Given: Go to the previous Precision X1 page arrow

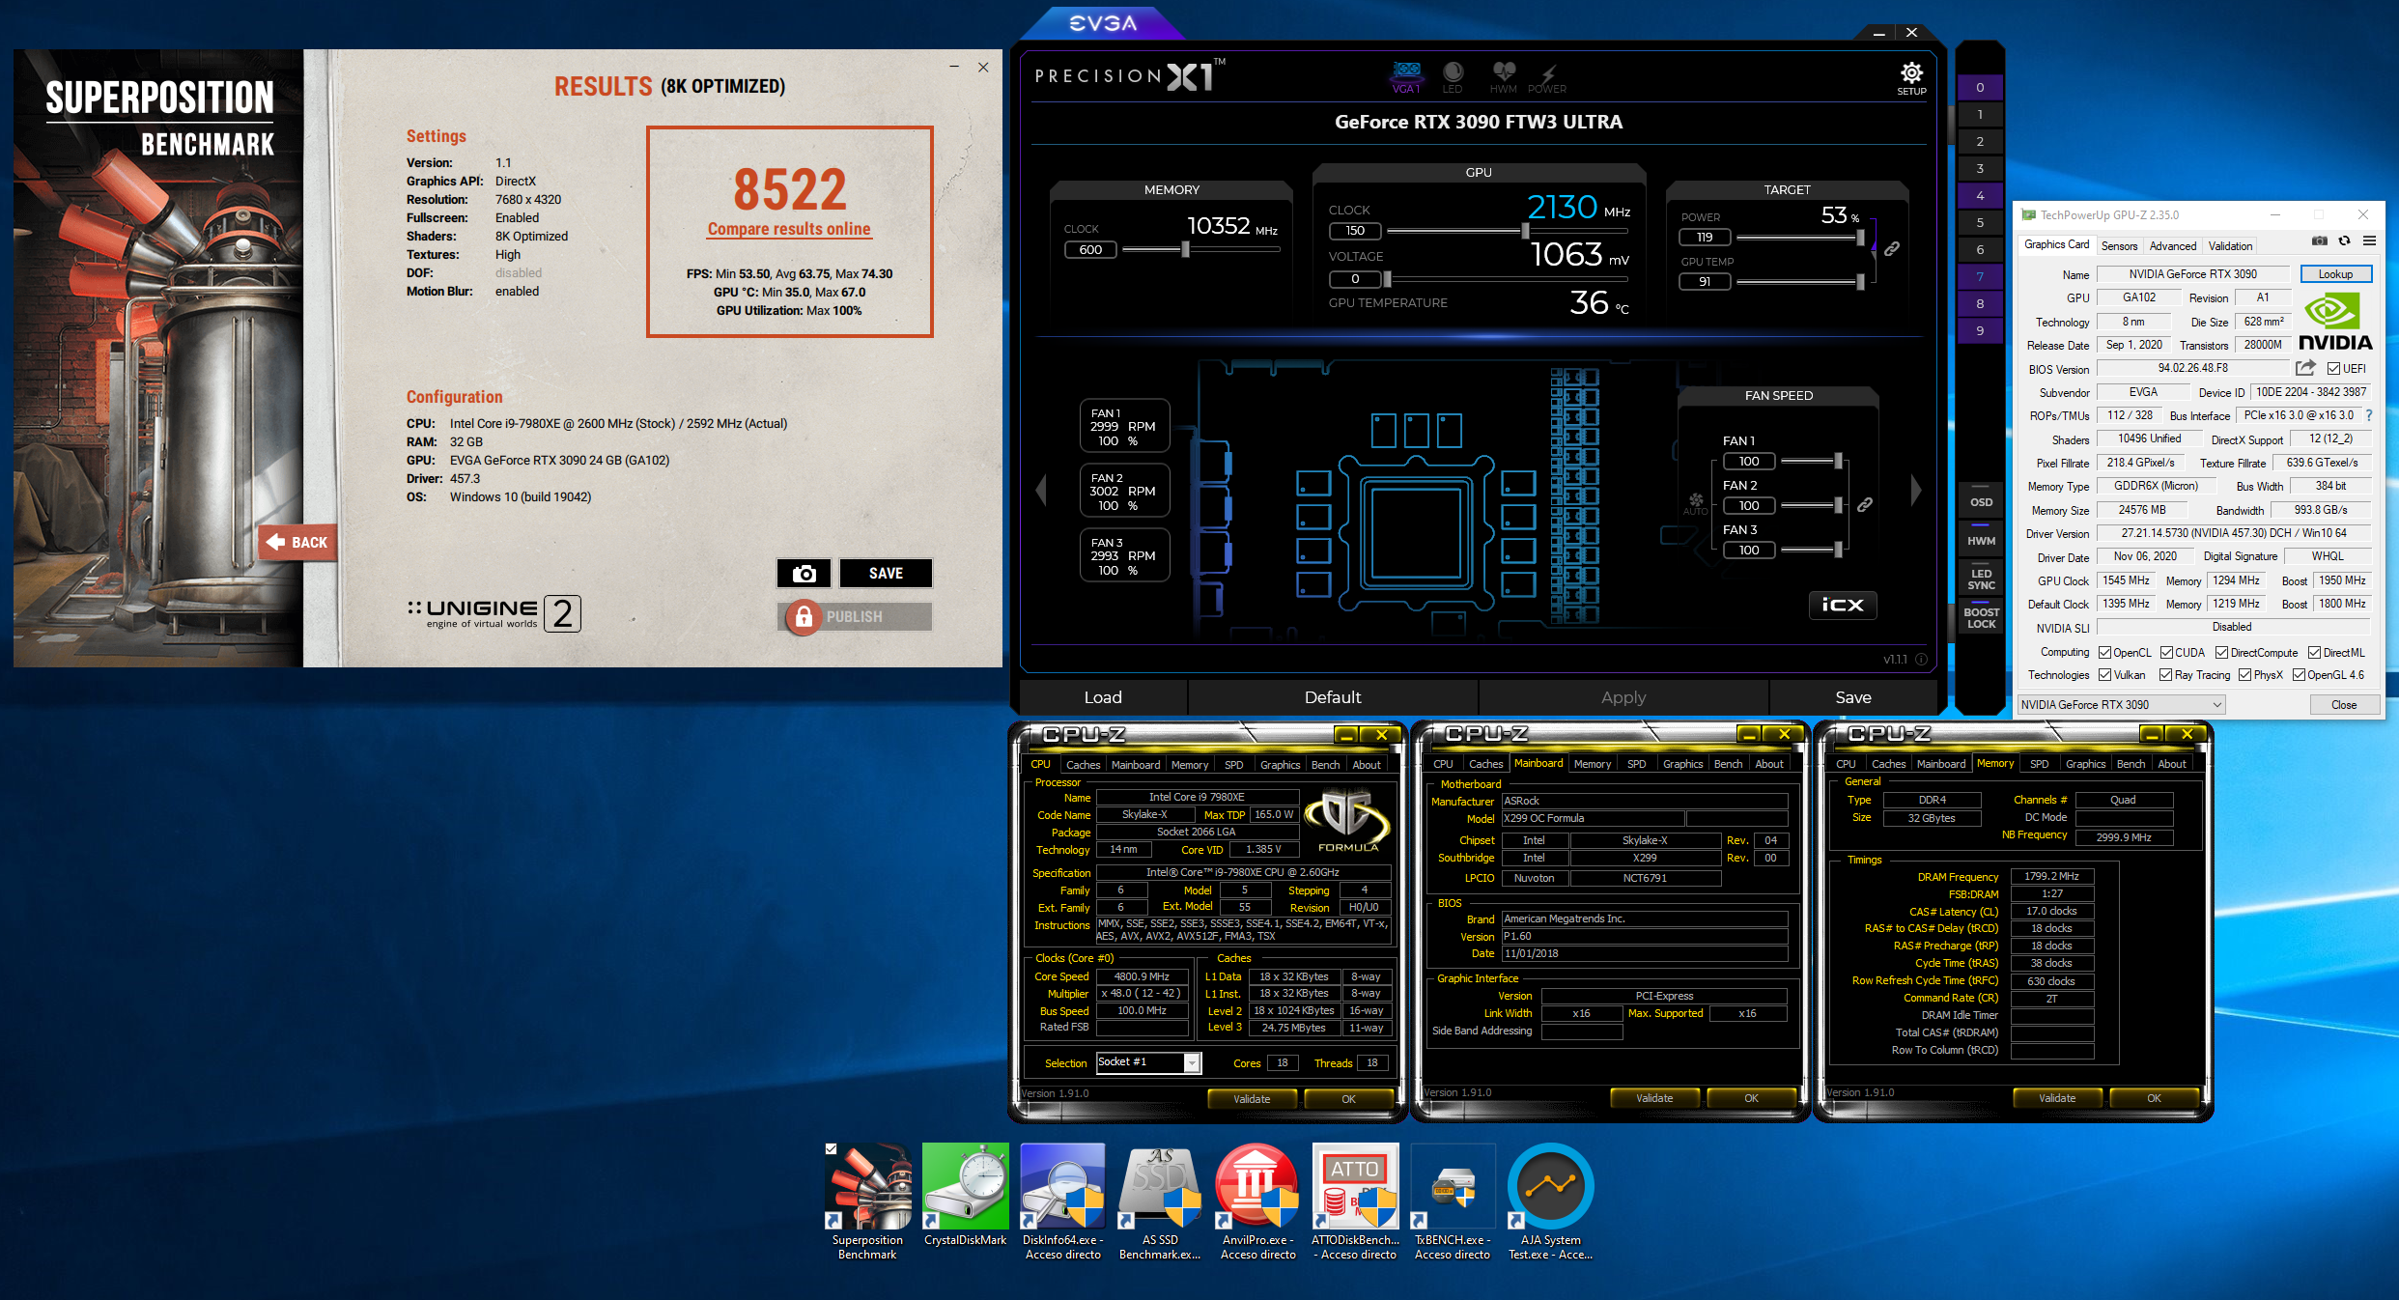Looking at the screenshot, I should (1040, 490).
